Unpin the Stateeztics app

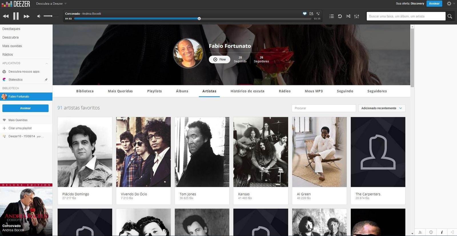46,80
